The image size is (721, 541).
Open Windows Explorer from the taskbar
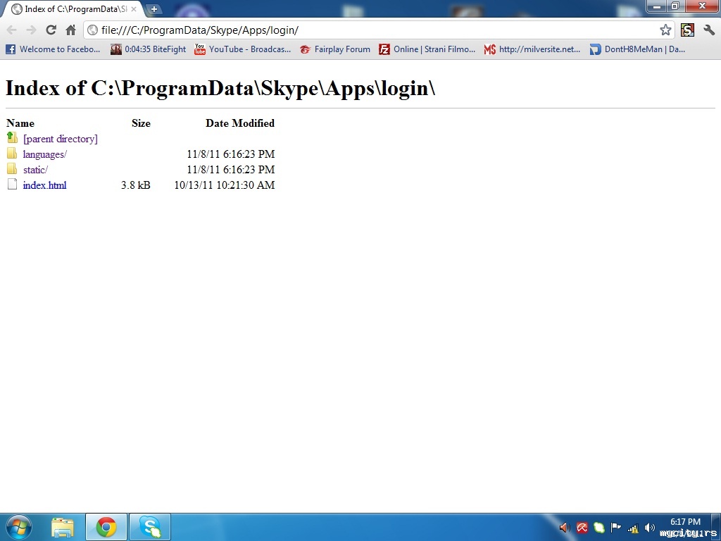pyautogui.click(x=63, y=527)
